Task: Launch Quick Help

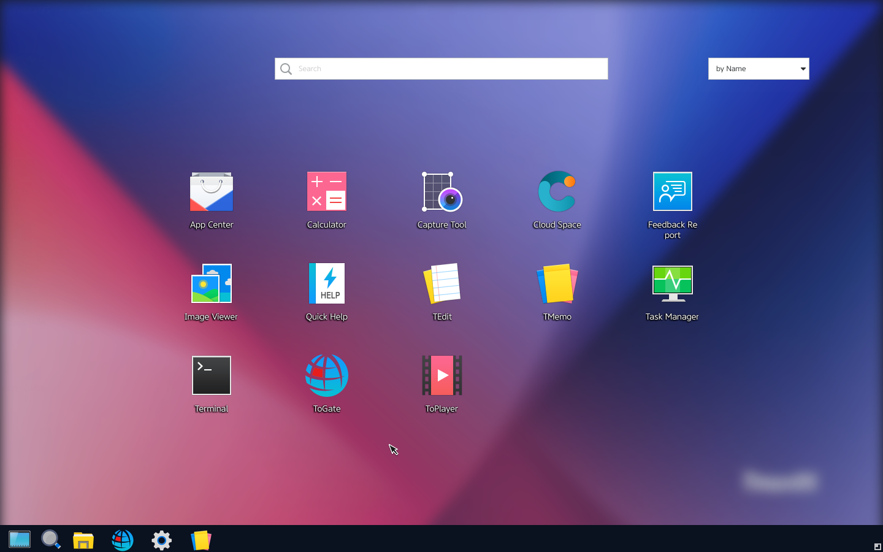Action: point(326,283)
